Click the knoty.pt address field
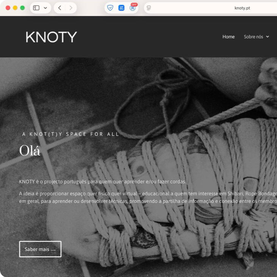Image resolution: width=277 pixels, height=277 pixels. 210,8
